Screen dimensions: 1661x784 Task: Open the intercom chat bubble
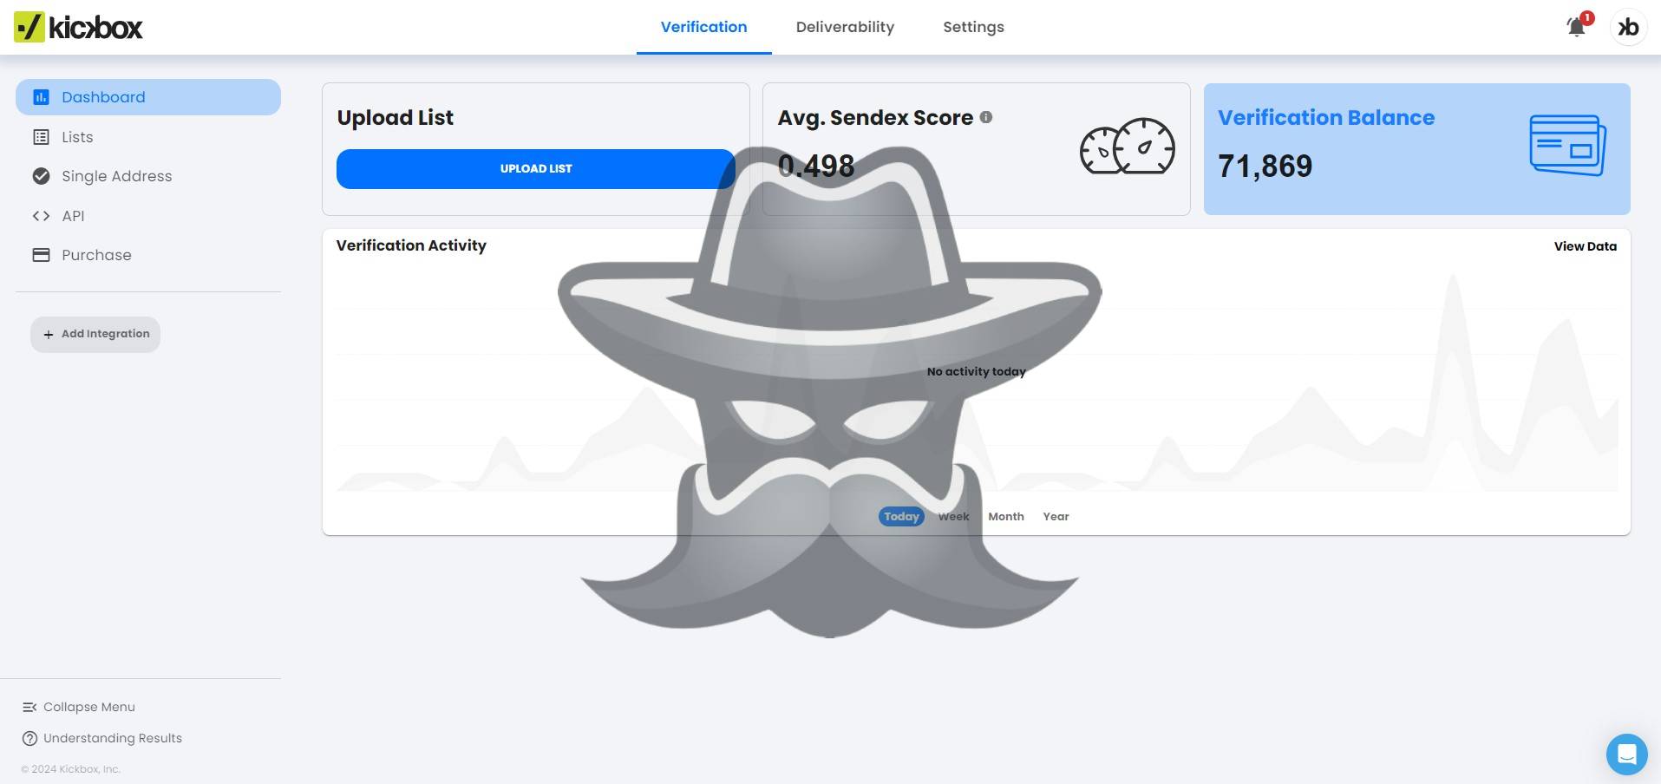click(1626, 754)
